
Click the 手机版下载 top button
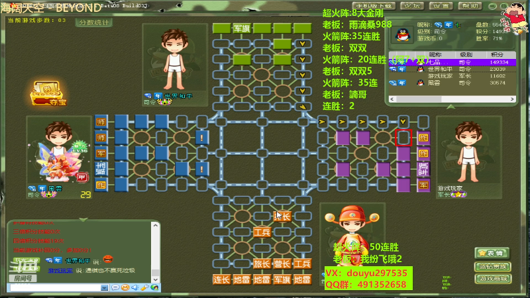point(374,6)
